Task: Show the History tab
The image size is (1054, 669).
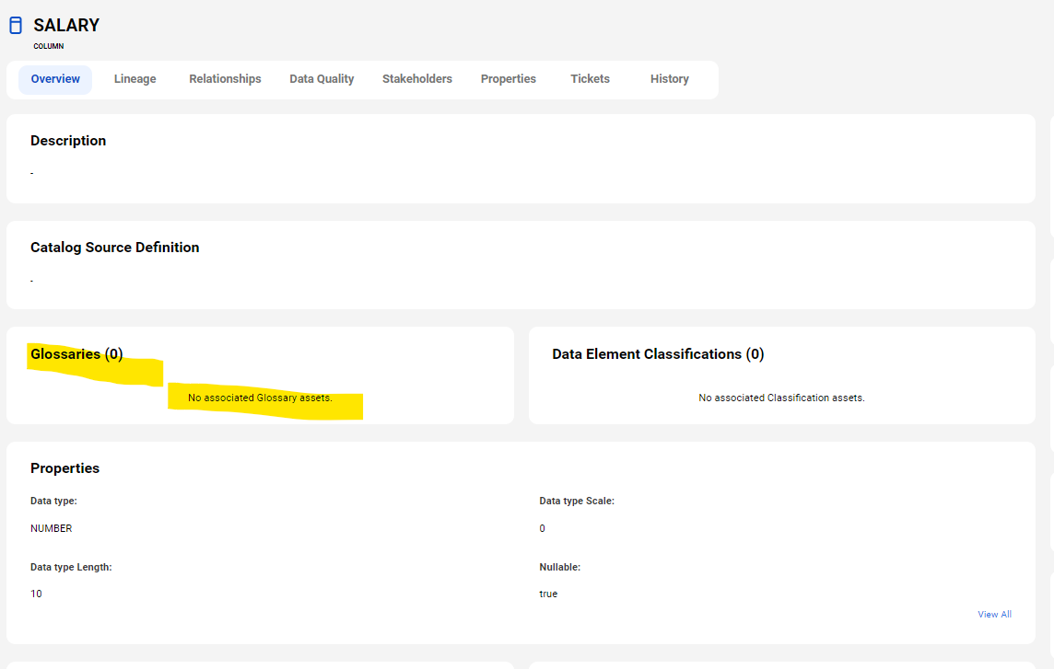Action: tap(670, 79)
